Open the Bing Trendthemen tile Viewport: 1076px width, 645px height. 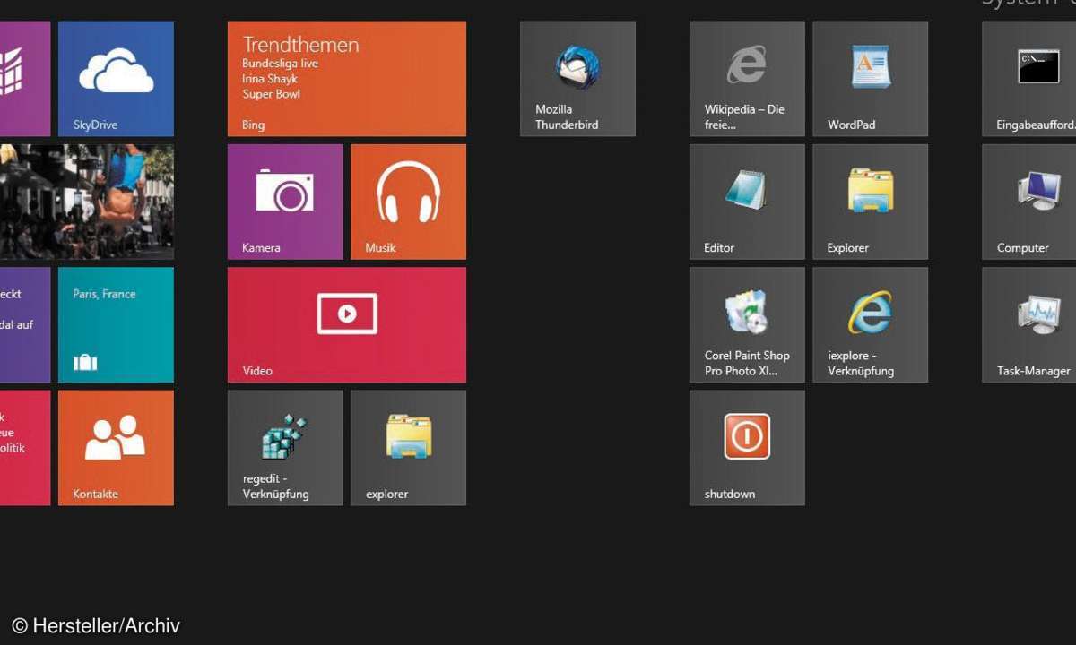(x=347, y=79)
